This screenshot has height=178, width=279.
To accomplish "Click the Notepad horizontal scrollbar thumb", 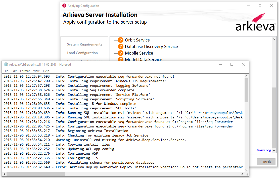I will (x=36, y=174).
